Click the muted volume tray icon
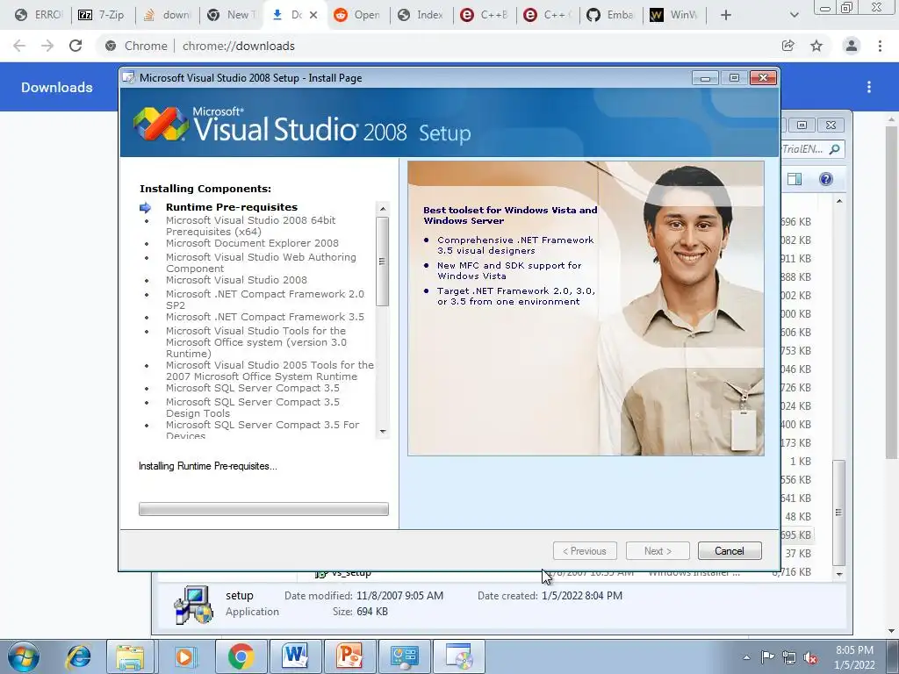This screenshot has width=899, height=674. (810, 658)
